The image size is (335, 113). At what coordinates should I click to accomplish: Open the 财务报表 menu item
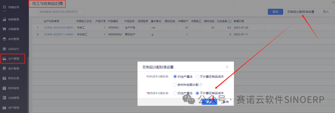[14, 88]
